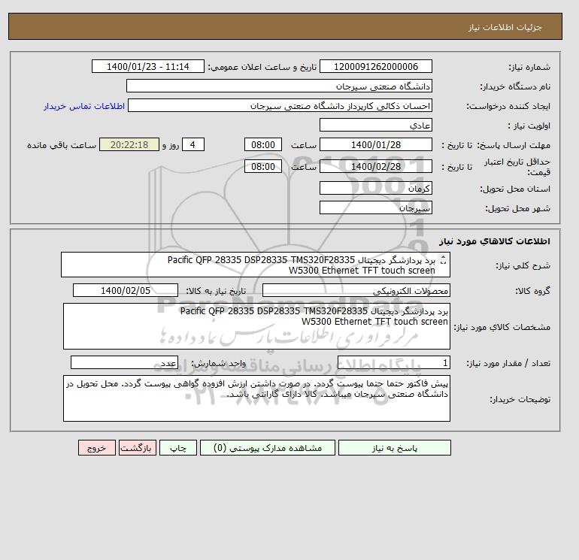579x560 pixels.
Task: Click the announcement date field 1400/01/23 - 11:14
Action: (147, 66)
